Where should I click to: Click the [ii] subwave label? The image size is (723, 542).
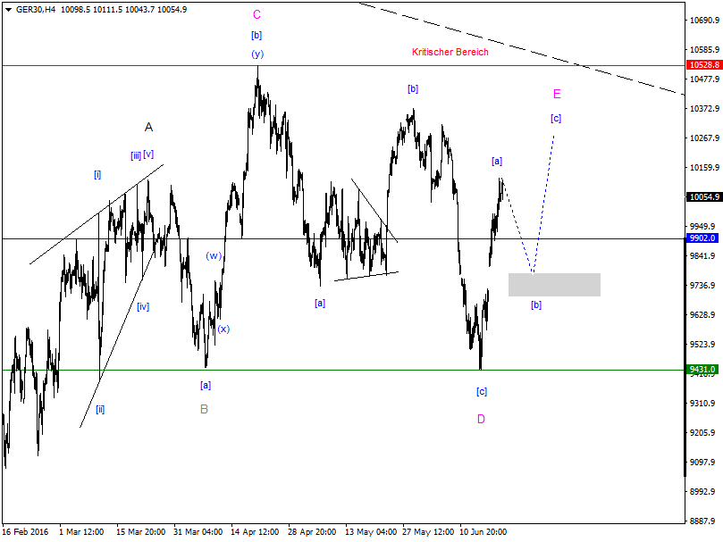(100, 409)
